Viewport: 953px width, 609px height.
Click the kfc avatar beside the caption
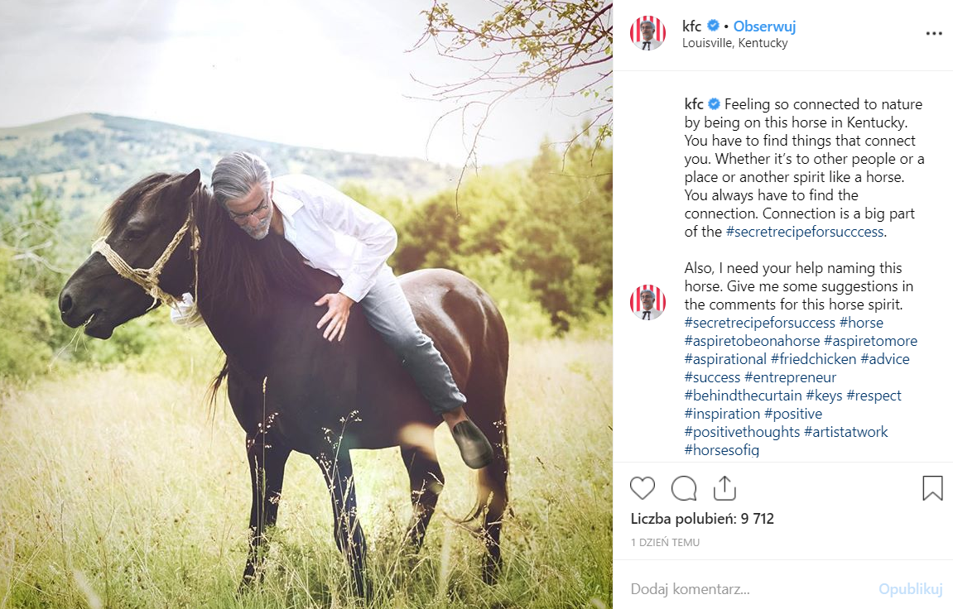[648, 302]
